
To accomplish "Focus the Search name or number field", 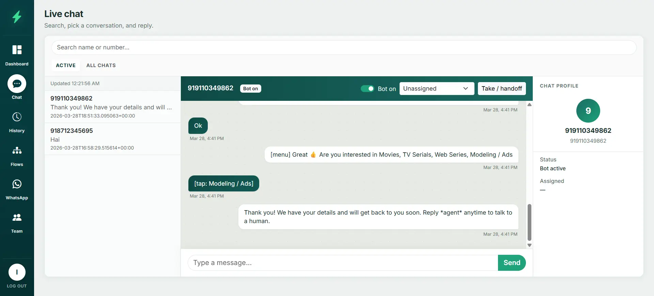I will click(344, 47).
